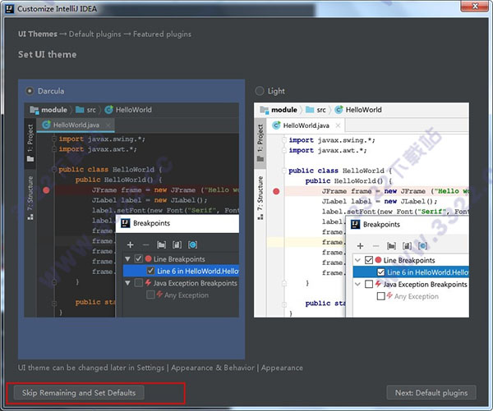Image resolution: width=493 pixels, height=411 pixels.
Task: Click the Java Exception lightning icon in Light preview
Action: pos(380,284)
